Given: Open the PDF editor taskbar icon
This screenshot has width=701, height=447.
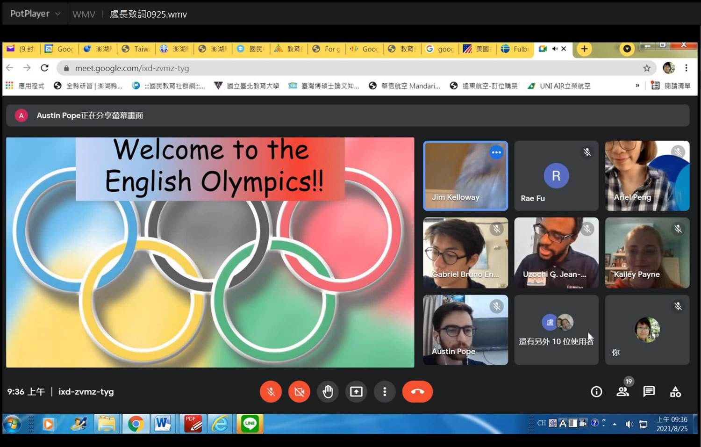Looking at the screenshot, I should (193, 424).
